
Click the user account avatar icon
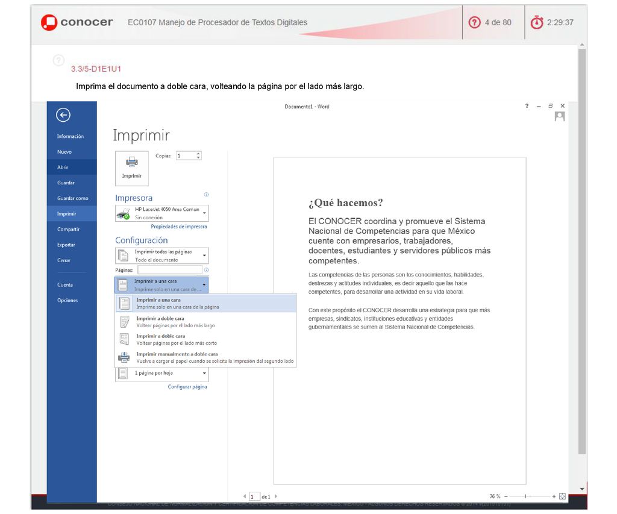[x=560, y=116]
